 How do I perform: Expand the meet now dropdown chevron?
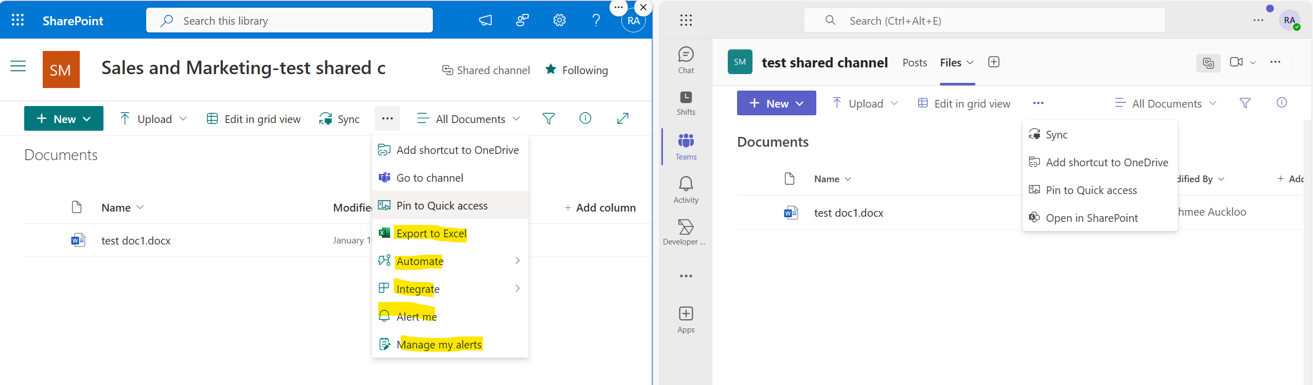(x=1253, y=62)
